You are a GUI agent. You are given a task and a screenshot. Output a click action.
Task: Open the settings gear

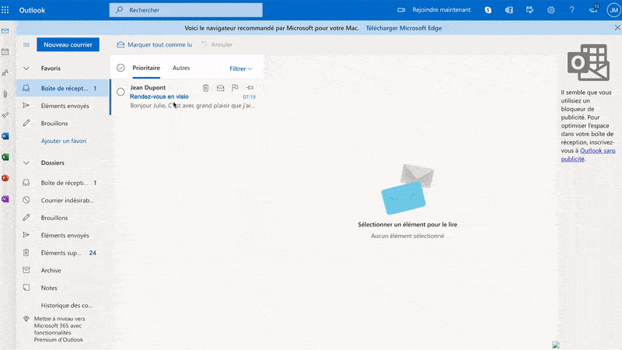click(x=551, y=10)
